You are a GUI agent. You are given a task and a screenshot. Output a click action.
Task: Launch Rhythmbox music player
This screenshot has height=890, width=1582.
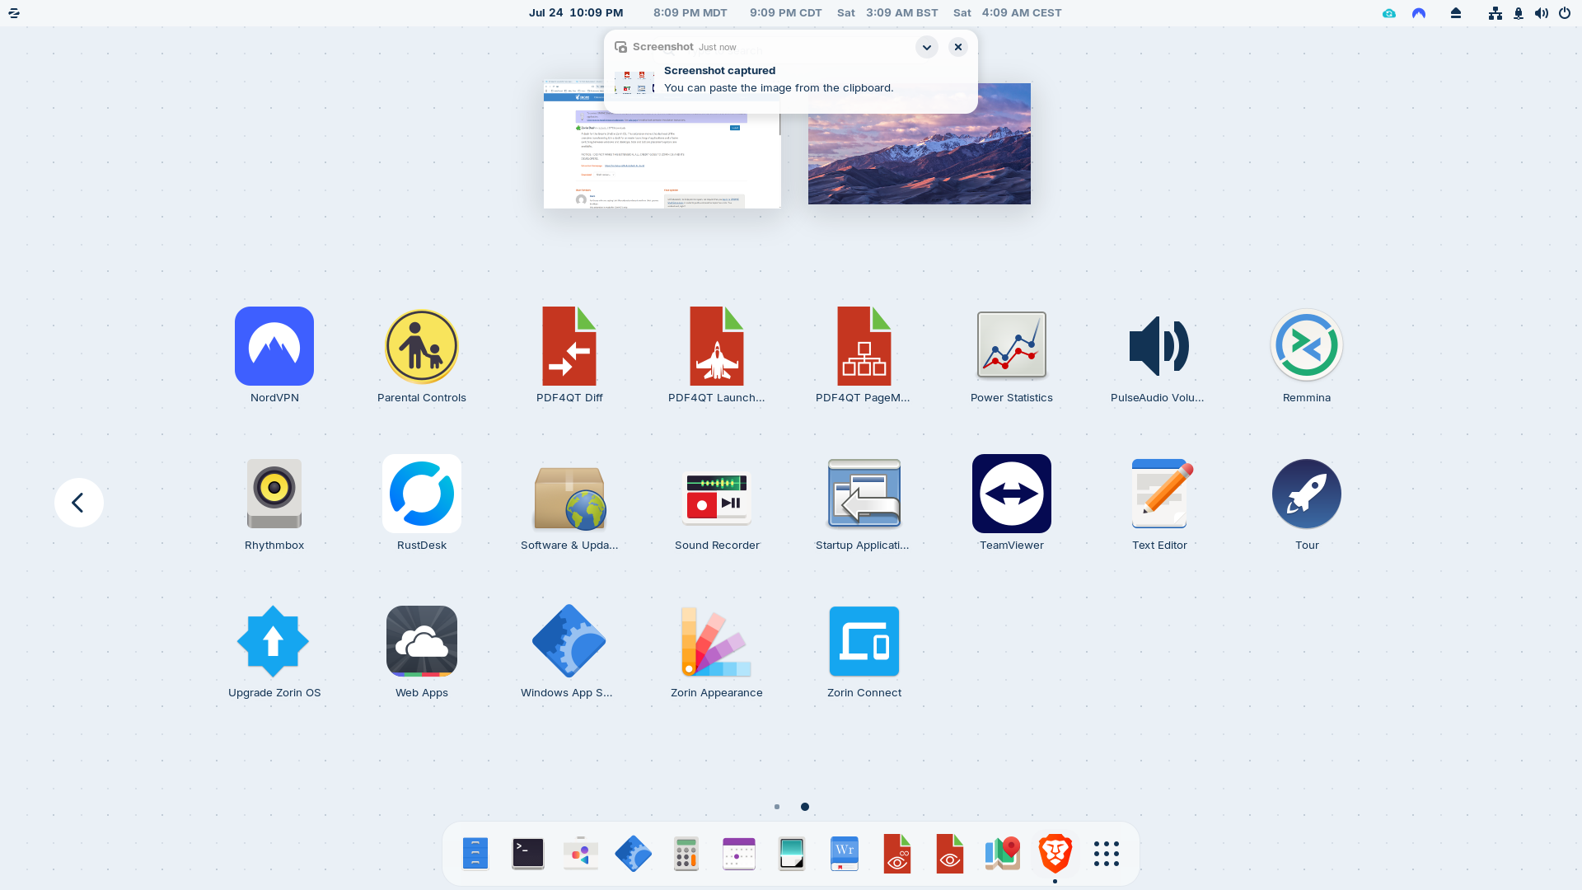pyautogui.click(x=274, y=494)
